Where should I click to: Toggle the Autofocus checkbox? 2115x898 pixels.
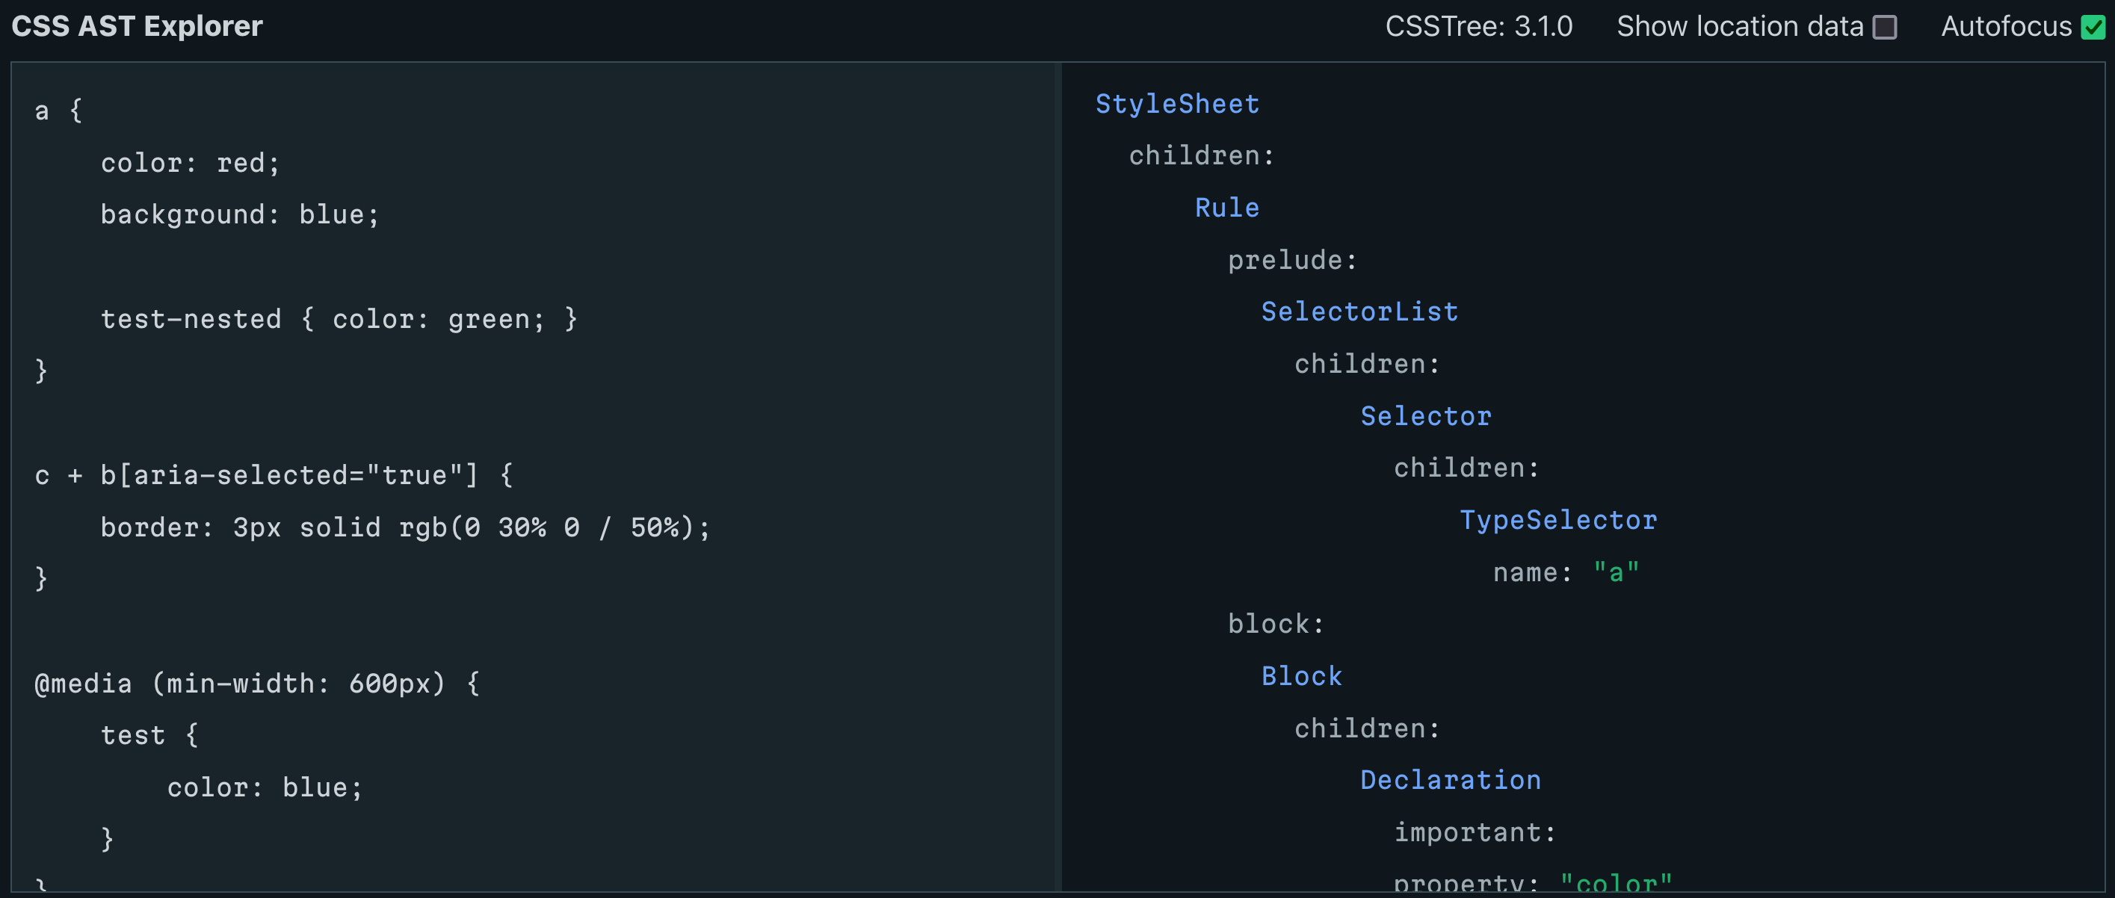click(2090, 27)
